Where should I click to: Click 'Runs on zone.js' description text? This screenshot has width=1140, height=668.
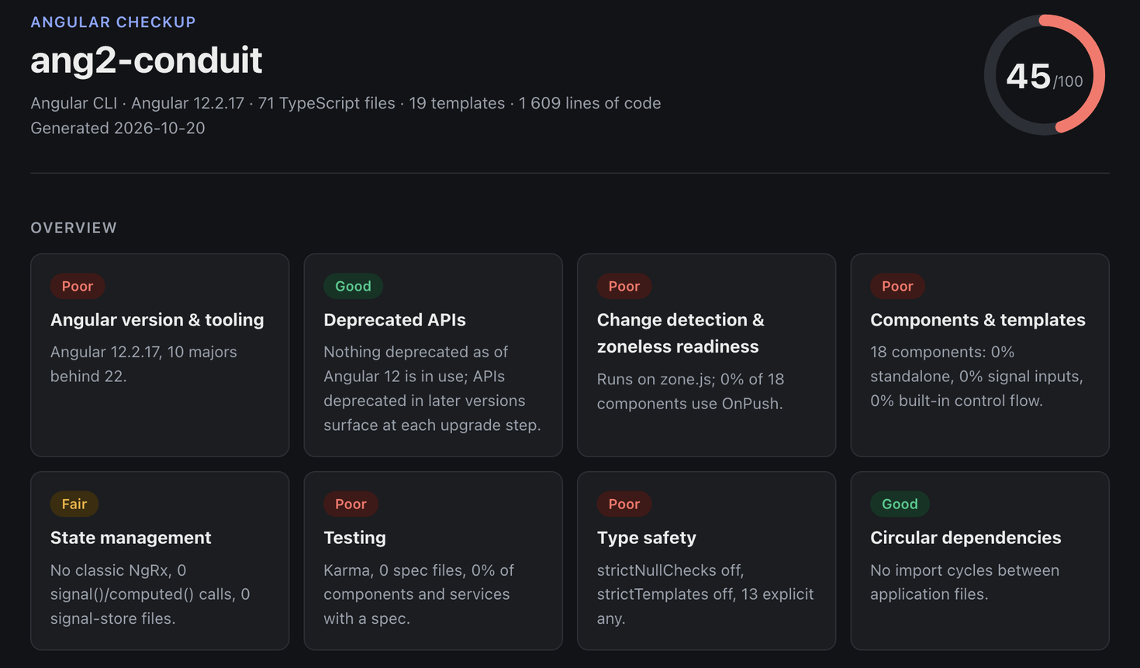point(691,391)
